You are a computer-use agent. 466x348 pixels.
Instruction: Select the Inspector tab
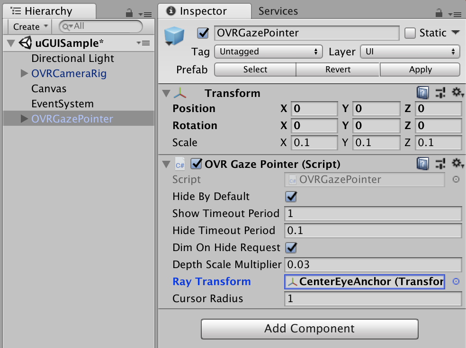pos(204,11)
